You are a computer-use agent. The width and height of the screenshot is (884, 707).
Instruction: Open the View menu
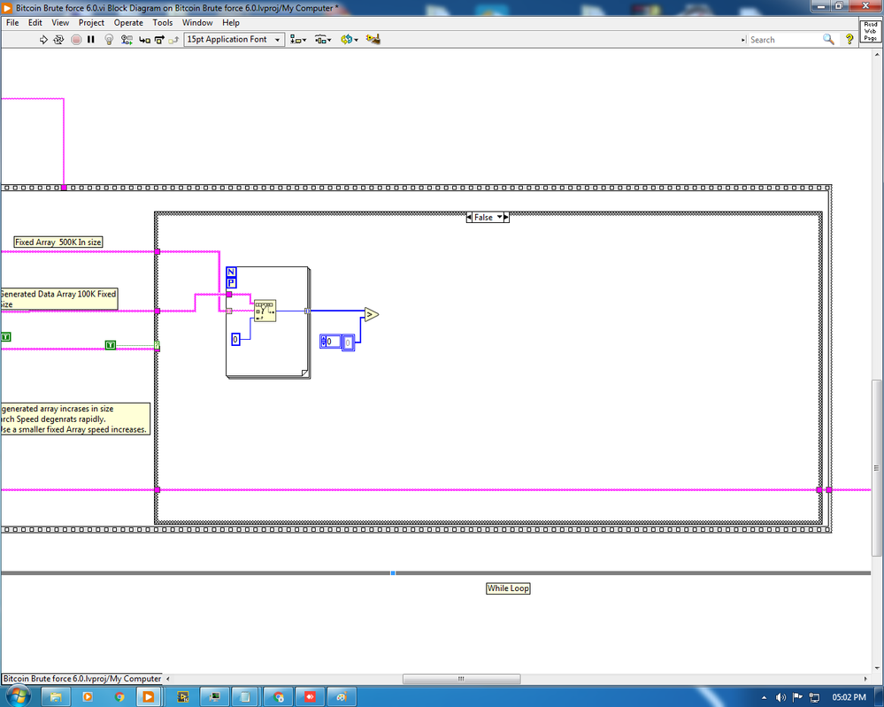[60, 22]
